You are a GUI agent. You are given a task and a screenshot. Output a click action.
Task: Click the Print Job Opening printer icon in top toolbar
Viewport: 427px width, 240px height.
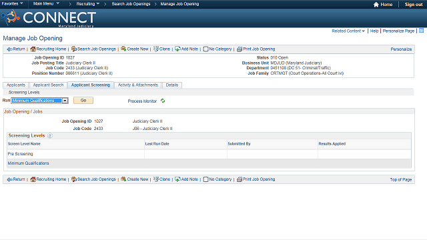point(240,49)
